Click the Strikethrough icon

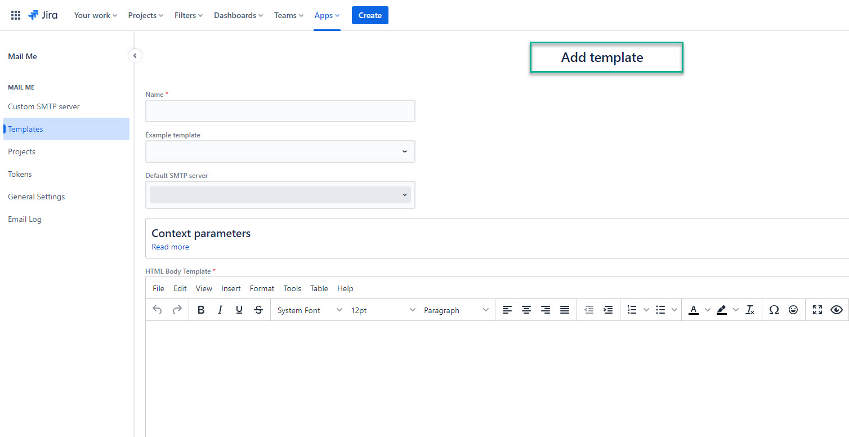[258, 310]
